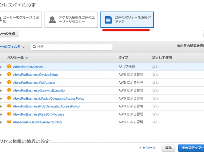
Task: Click the 'ジョブ機能' type cell for AdministratorAccess
Action: [x=126, y=67]
